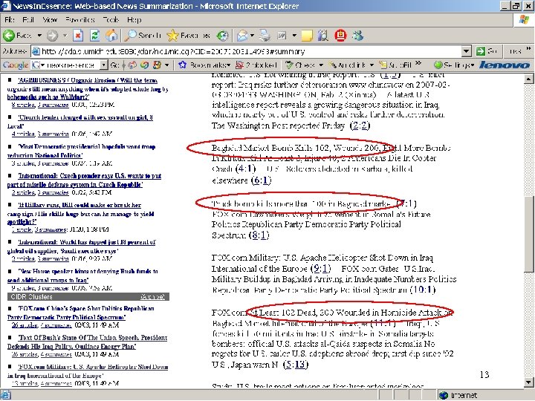Open Google toolbar Settings
The image size is (535, 401).
454,65
